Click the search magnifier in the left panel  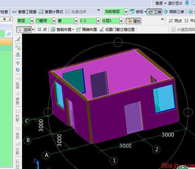click(x=9, y=34)
